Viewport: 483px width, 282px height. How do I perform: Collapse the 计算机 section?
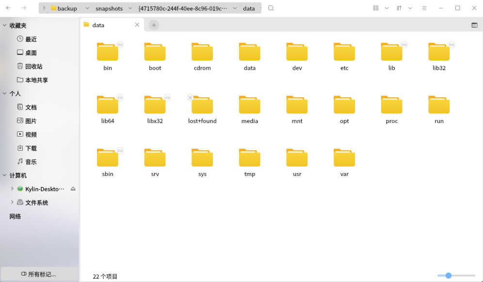(x=5, y=175)
